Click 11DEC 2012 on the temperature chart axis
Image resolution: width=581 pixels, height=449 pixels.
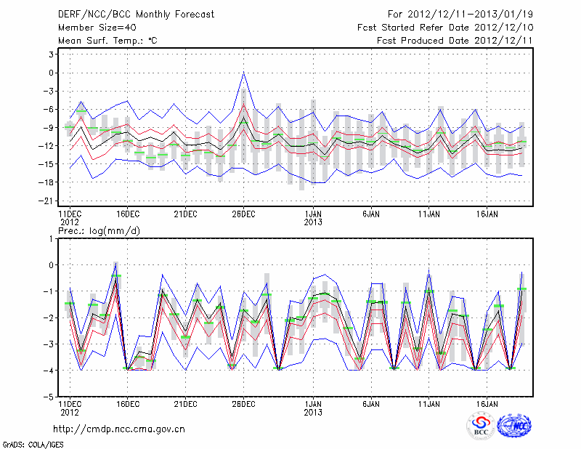[69, 217]
